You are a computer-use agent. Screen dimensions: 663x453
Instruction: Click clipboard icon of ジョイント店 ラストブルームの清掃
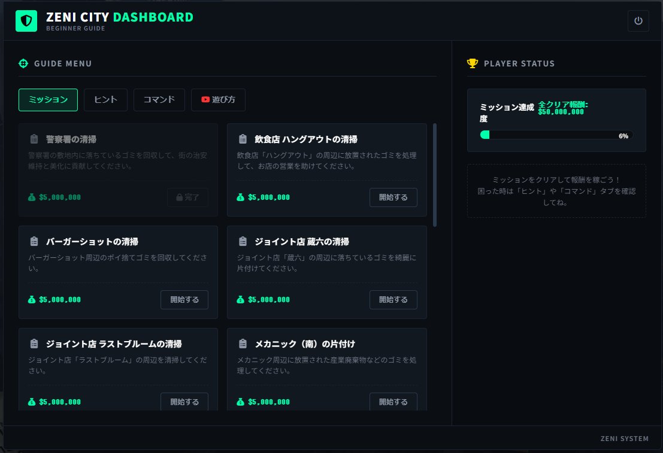point(34,343)
